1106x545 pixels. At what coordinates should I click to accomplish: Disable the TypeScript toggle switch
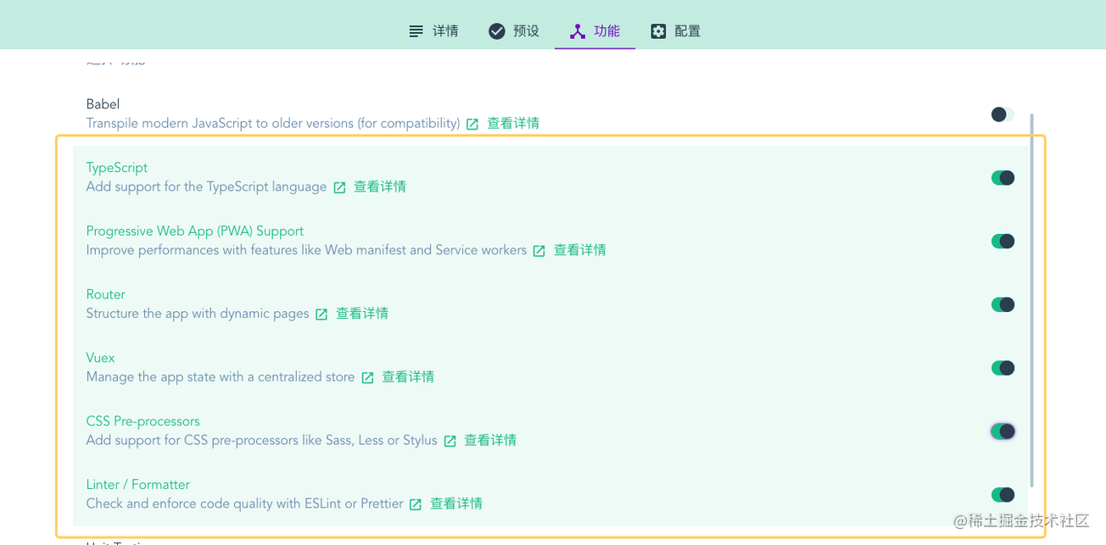pos(1003,178)
